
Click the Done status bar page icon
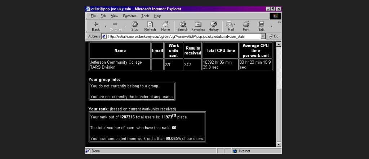tap(88, 151)
